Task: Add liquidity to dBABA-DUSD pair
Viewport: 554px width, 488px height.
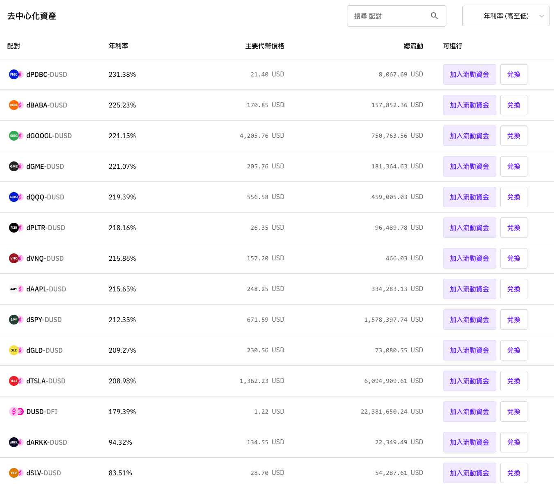Action: (x=469, y=105)
